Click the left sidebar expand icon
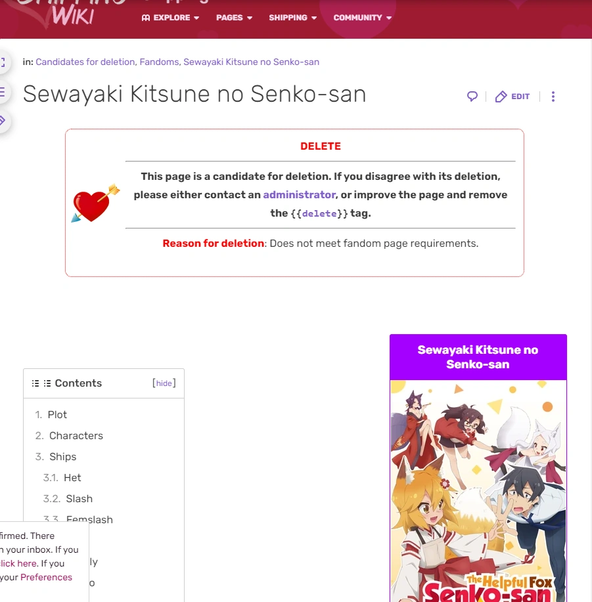Viewport: 592px width, 602px height. tap(3, 62)
